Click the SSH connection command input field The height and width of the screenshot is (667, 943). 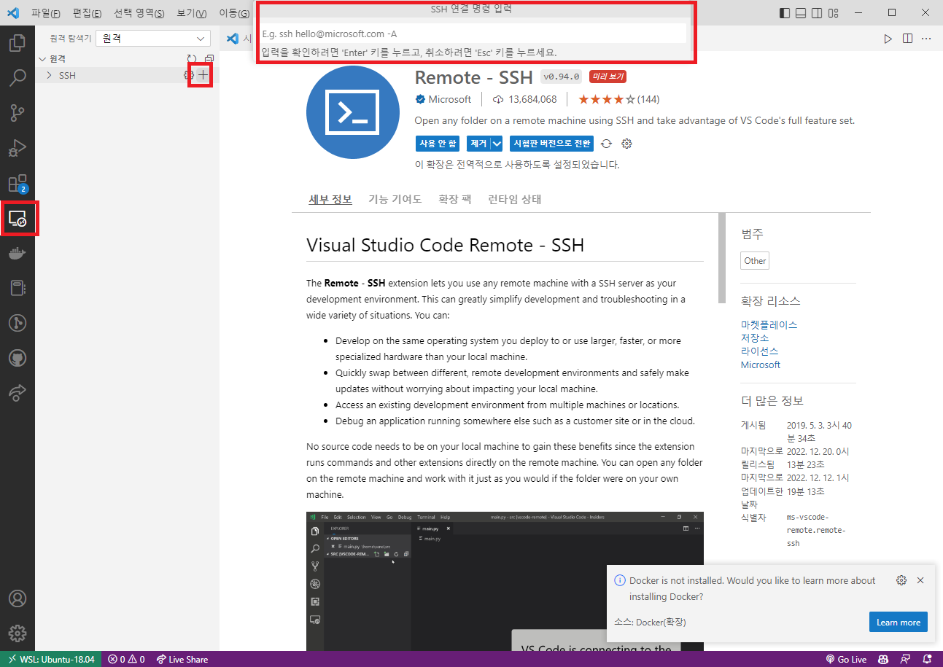473,34
